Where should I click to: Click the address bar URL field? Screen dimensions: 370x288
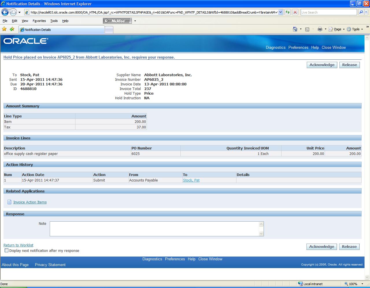[x=151, y=12]
